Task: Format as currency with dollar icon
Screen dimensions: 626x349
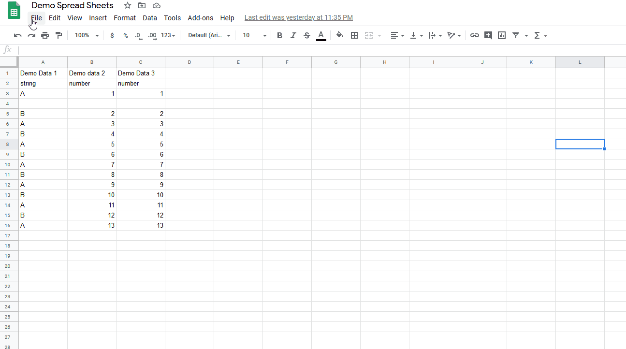Action: (112, 35)
